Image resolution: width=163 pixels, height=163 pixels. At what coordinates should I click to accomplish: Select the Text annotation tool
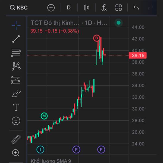pyautogui.click(x=16, y=107)
